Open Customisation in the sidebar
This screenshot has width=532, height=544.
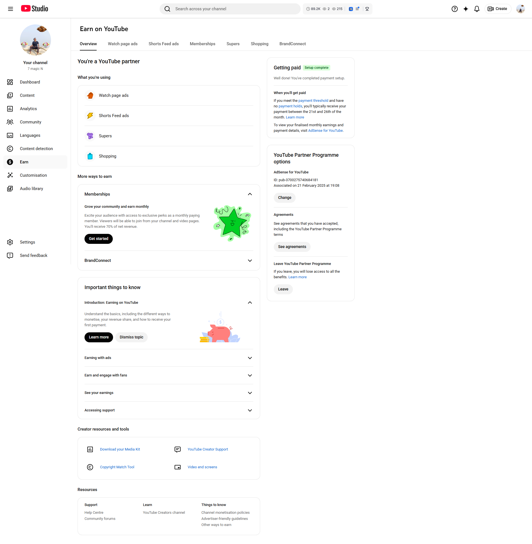click(x=33, y=175)
